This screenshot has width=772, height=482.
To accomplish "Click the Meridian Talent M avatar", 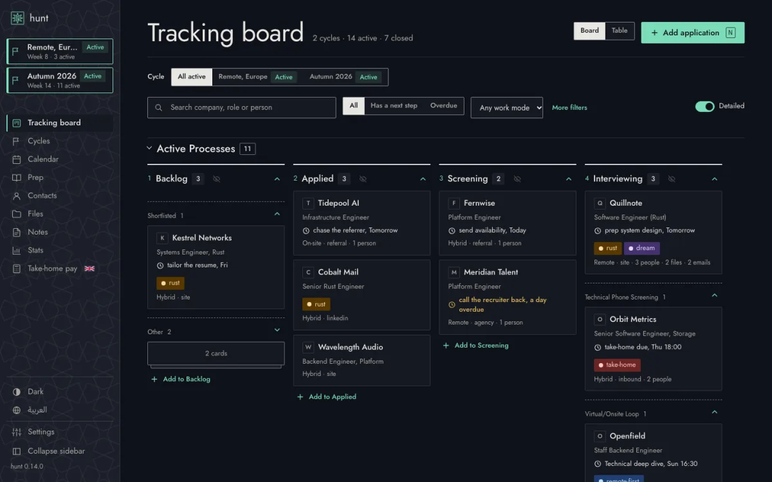I will (x=454, y=272).
